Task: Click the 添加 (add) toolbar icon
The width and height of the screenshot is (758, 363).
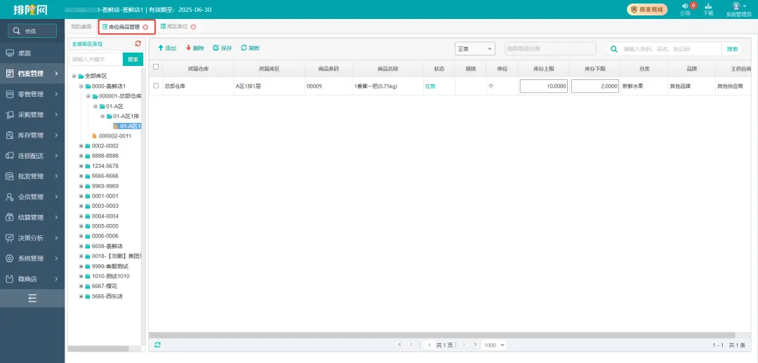Action: coord(161,48)
